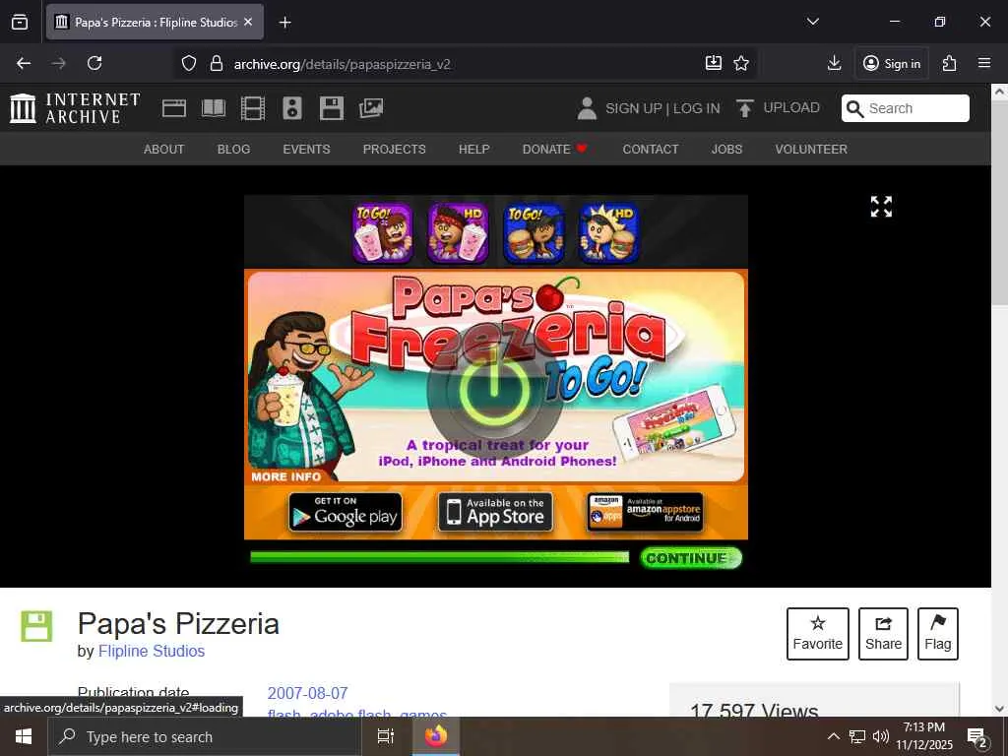The width and height of the screenshot is (1008, 756).
Task: Click the taskbar Type here to search box
Action: [x=205, y=736]
